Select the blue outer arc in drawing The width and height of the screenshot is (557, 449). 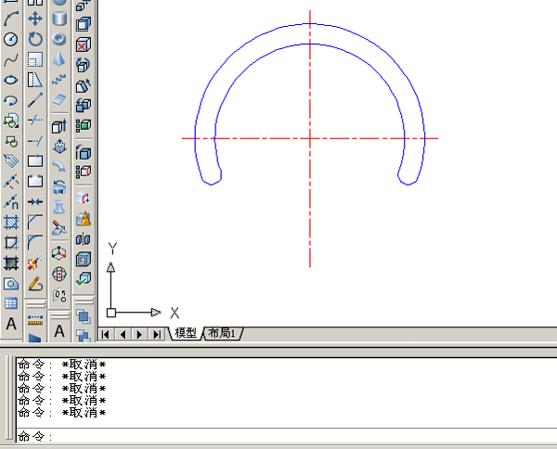(310, 24)
